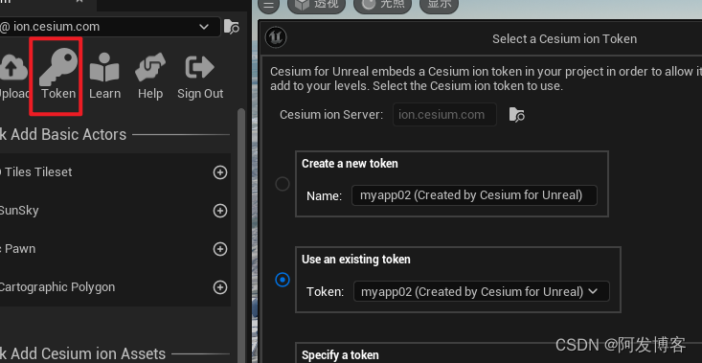This screenshot has width=702, height=363.
Task: Open the Help handshake icon
Action: [150, 67]
